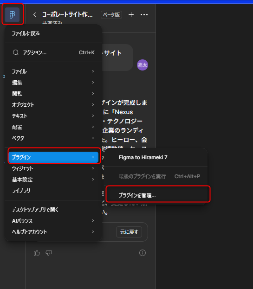Open the AIバランス submenu
The height and width of the screenshot is (289, 253).
click(x=53, y=221)
